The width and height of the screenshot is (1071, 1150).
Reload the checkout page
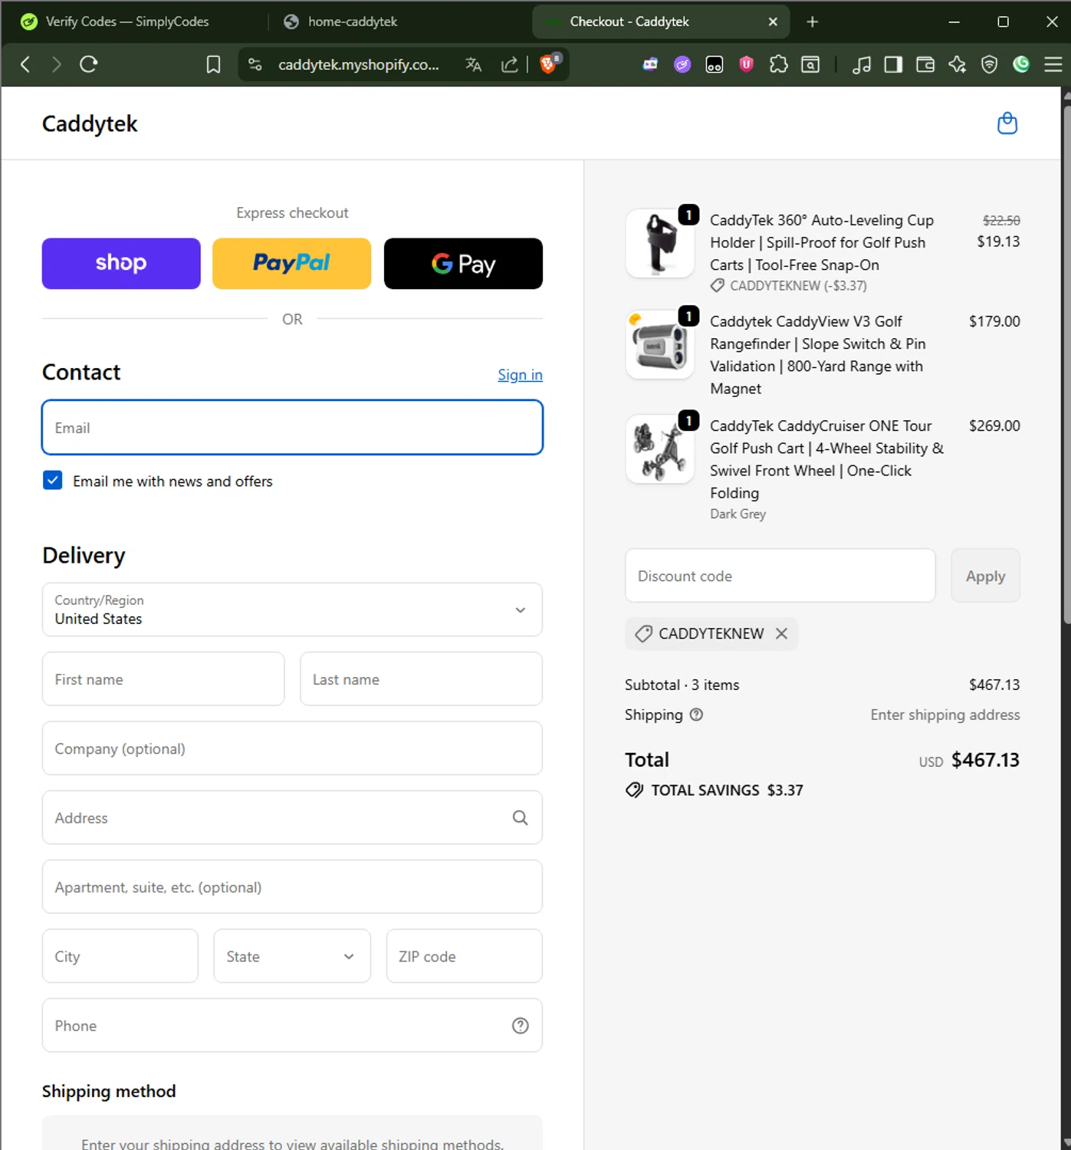(89, 64)
